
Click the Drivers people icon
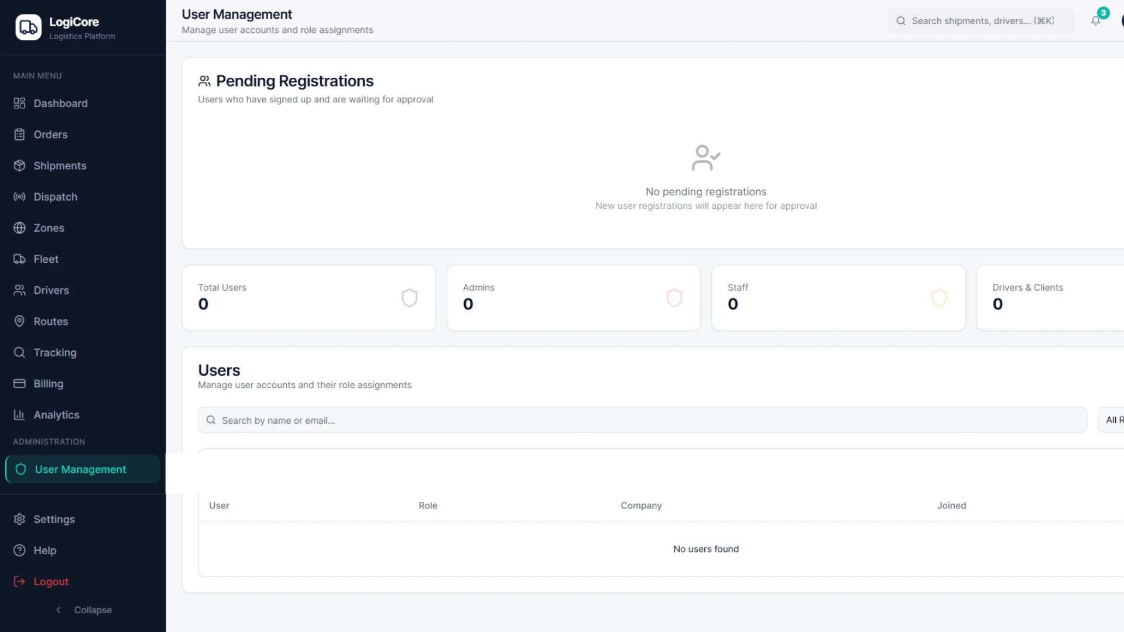coord(19,290)
